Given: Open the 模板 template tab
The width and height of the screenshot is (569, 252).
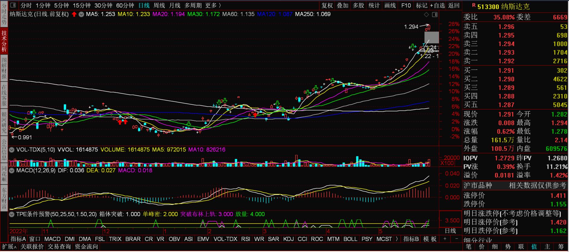Looking at the screenshot, I should [430, 239].
